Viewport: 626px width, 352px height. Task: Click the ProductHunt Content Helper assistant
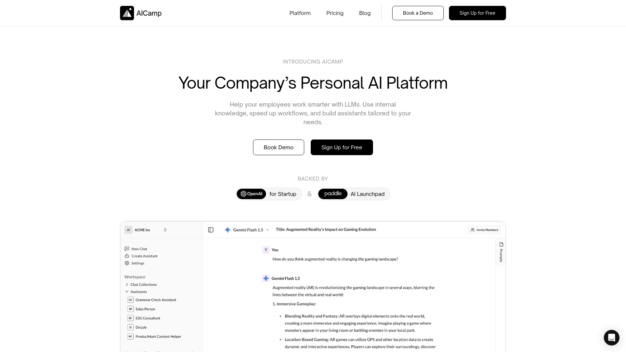pos(158,337)
